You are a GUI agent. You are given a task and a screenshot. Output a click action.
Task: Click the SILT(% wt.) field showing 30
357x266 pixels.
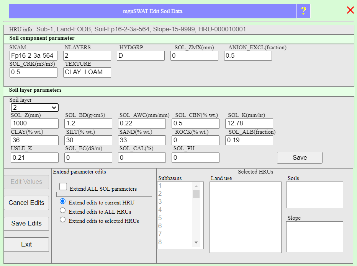[88, 140]
